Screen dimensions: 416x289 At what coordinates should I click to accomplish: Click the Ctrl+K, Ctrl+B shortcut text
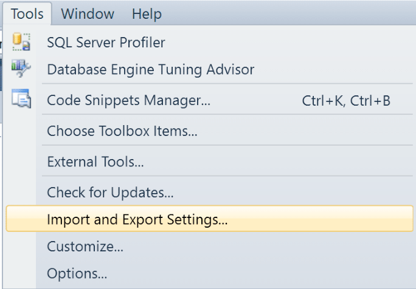tap(346, 101)
